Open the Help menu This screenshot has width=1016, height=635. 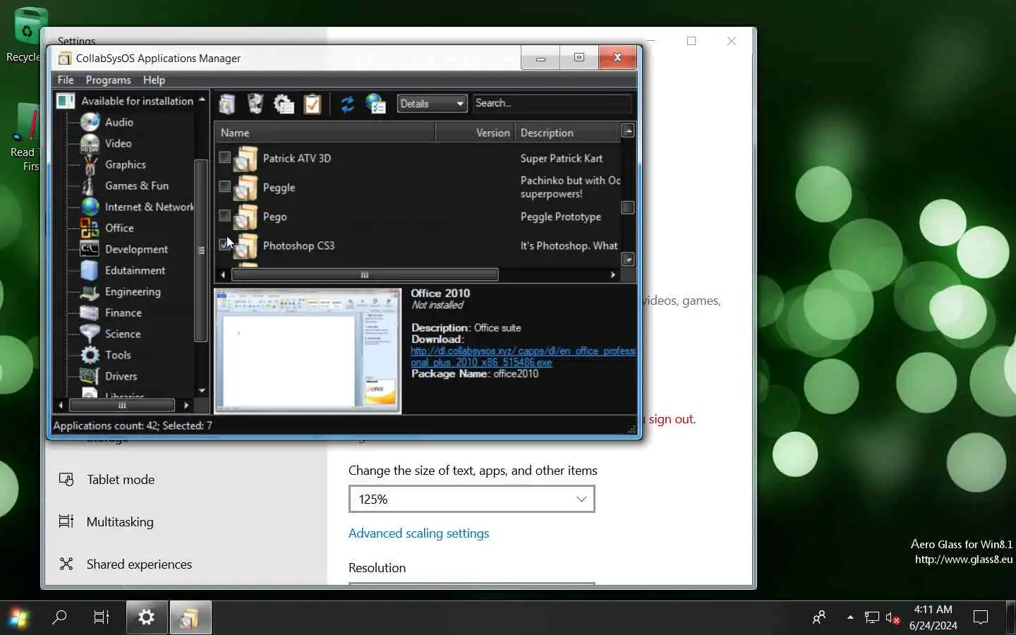pyautogui.click(x=154, y=80)
